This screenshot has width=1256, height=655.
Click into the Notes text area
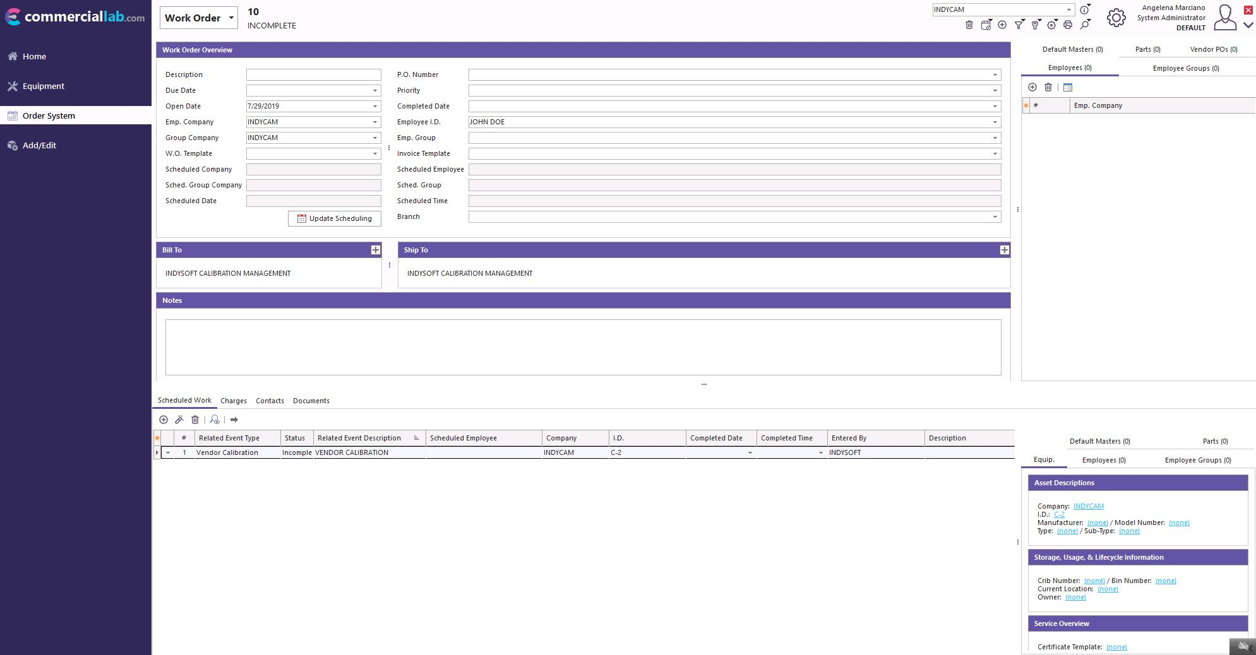[x=583, y=347]
